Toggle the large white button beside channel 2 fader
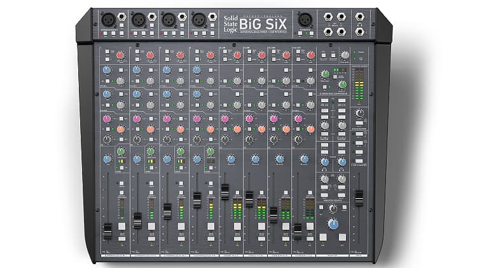This screenshot has height=268, width=477. 151,226
